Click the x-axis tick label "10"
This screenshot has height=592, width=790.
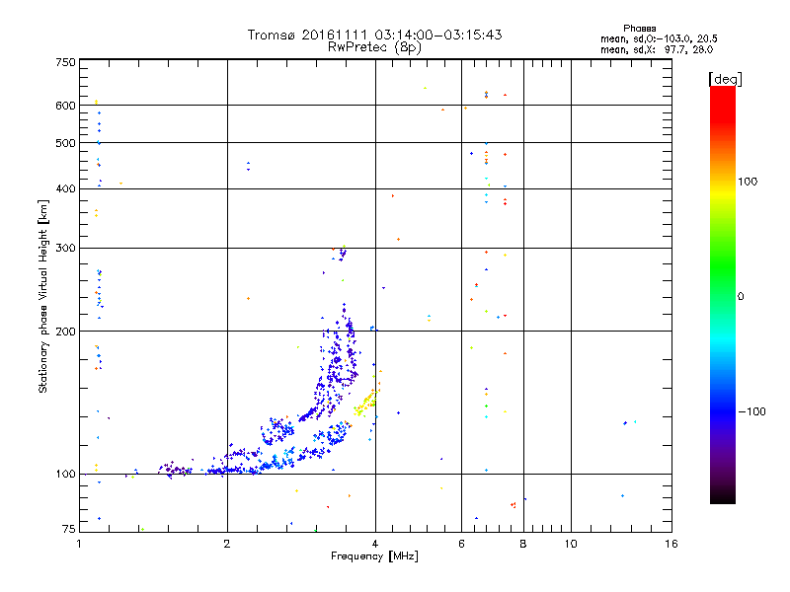point(571,544)
